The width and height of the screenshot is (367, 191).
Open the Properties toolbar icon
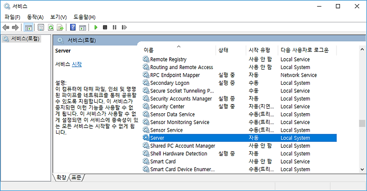pos(41,27)
